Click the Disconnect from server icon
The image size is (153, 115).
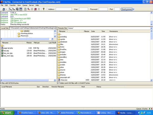[35, 9]
